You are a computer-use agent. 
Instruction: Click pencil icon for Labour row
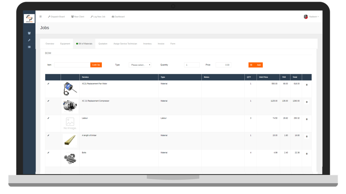click(x=48, y=118)
